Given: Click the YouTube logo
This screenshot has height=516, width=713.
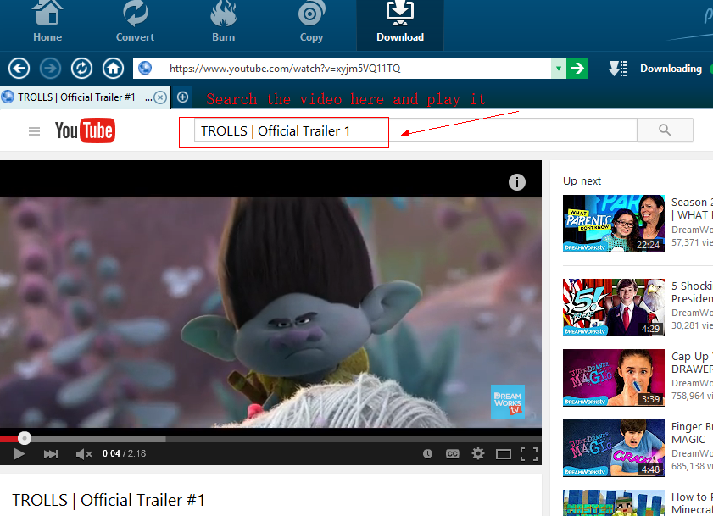Looking at the screenshot, I should click(85, 131).
